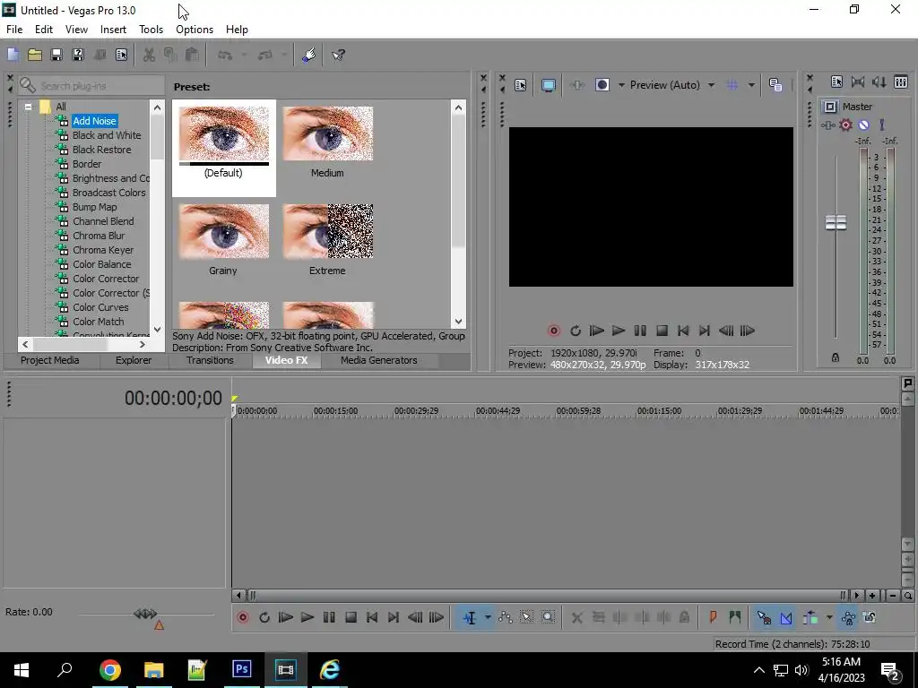Open the Undo history dropdown arrow
918x688 pixels.
[x=244, y=55]
